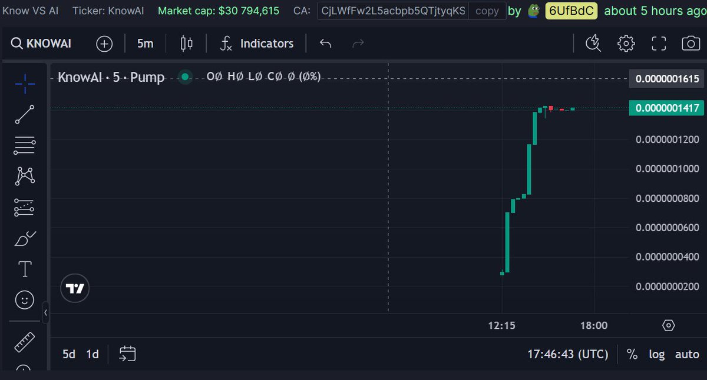Click the green market status dot
This screenshot has width=707, height=380.
point(186,76)
